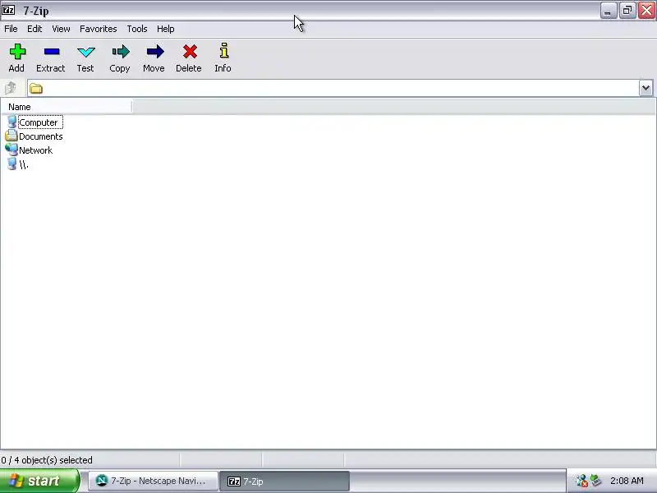Click the Extract toolbar icon
The image size is (657, 493).
point(52,52)
